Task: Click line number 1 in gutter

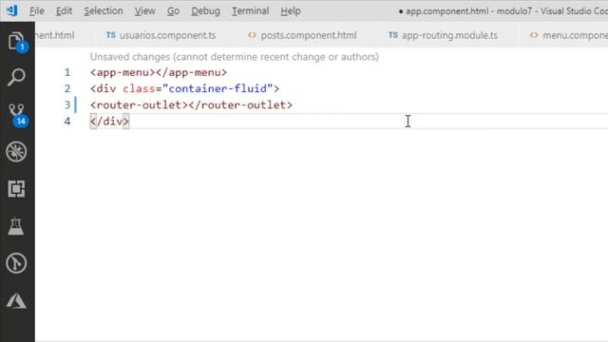Action: 67,72
